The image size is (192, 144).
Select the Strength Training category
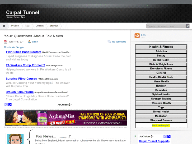pyautogui.click(x=161, y=99)
